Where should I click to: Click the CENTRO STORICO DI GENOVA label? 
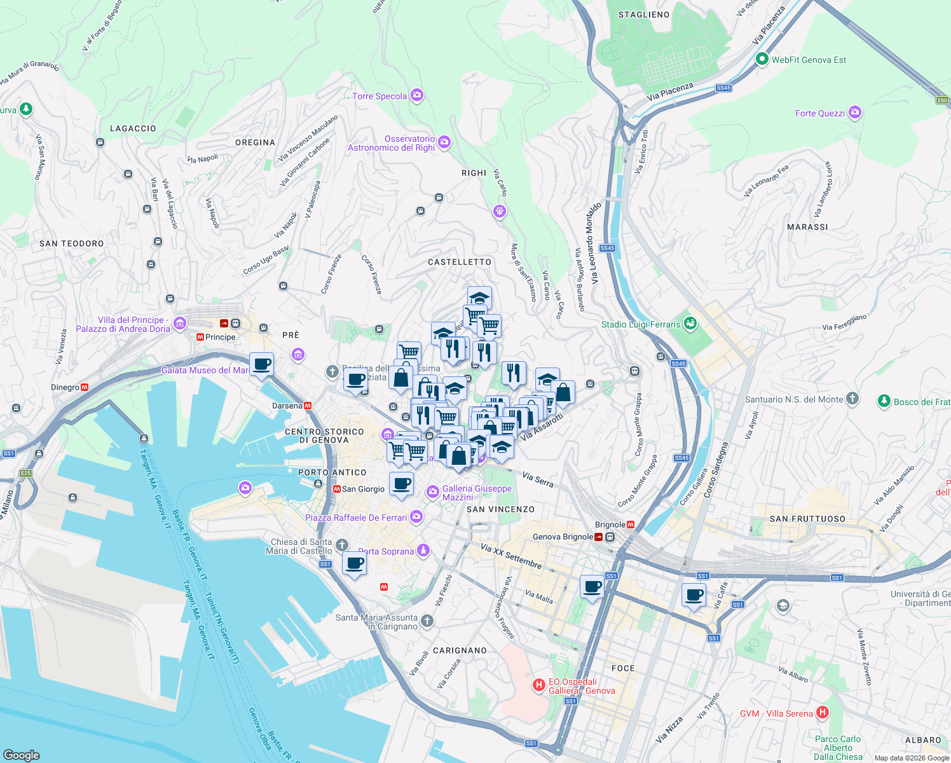click(324, 436)
